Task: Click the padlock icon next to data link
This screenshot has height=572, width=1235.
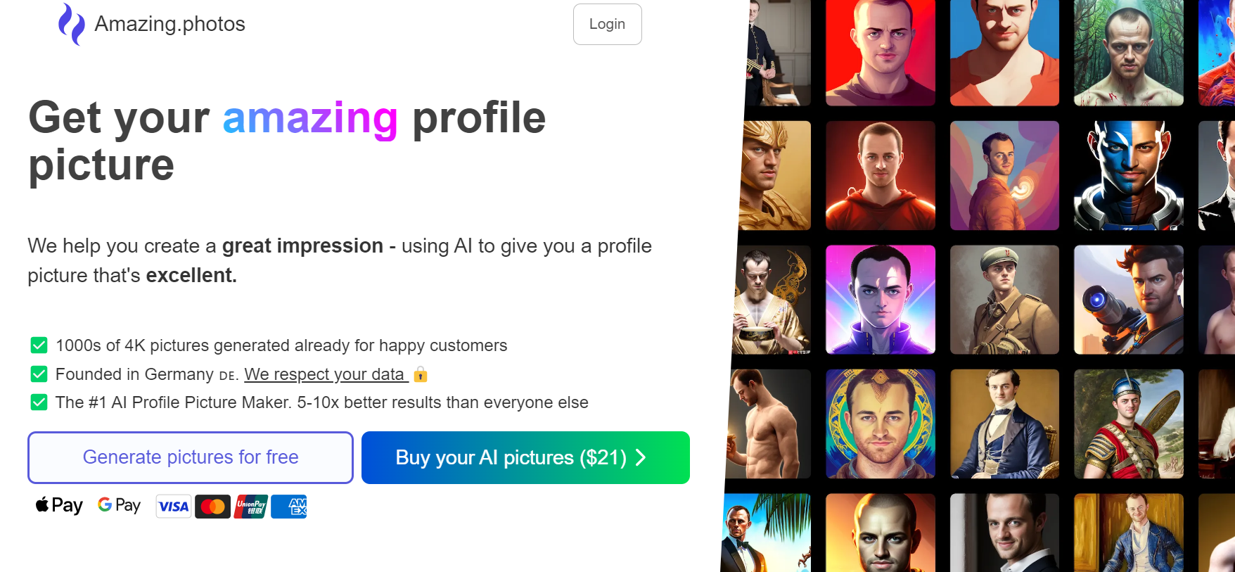Action: [420, 375]
